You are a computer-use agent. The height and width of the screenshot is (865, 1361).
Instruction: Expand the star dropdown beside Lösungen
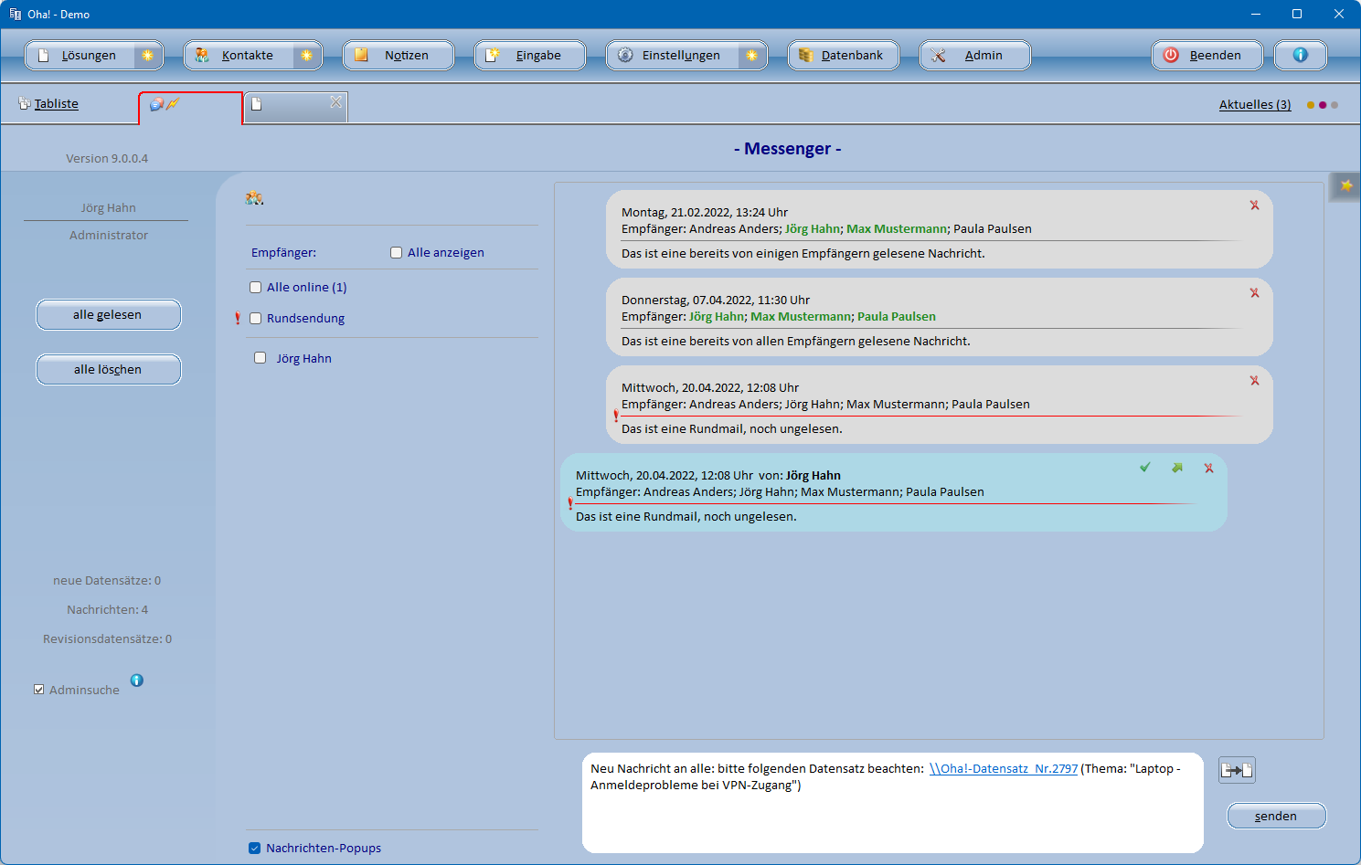coord(147,56)
